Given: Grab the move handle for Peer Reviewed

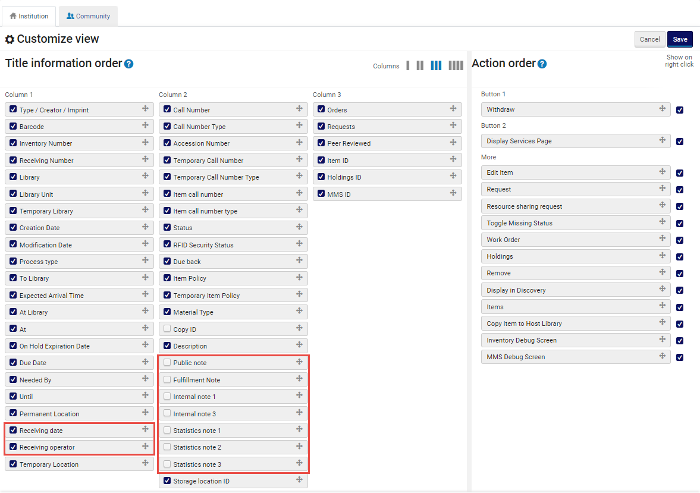Looking at the screenshot, I should pyautogui.click(x=453, y=143).
